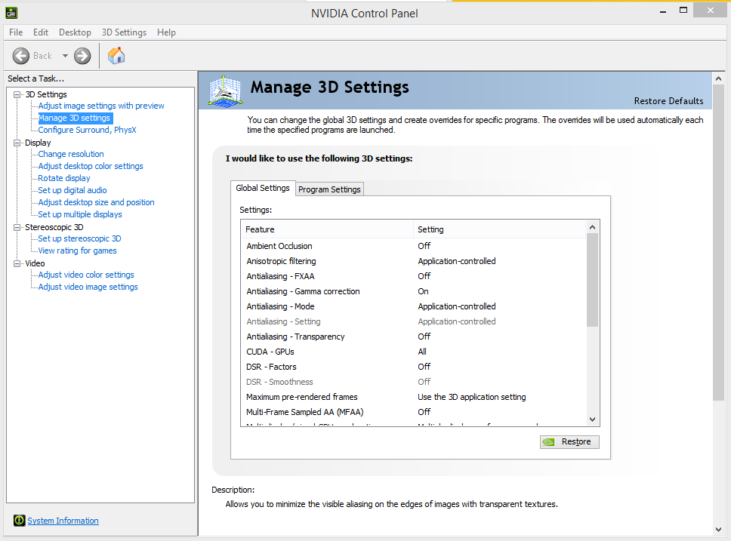Image resolution: width=731 pixels, height=541 pixels.
Task: Select Maximum pre-rendered frames row
Action: click(414, 397)
